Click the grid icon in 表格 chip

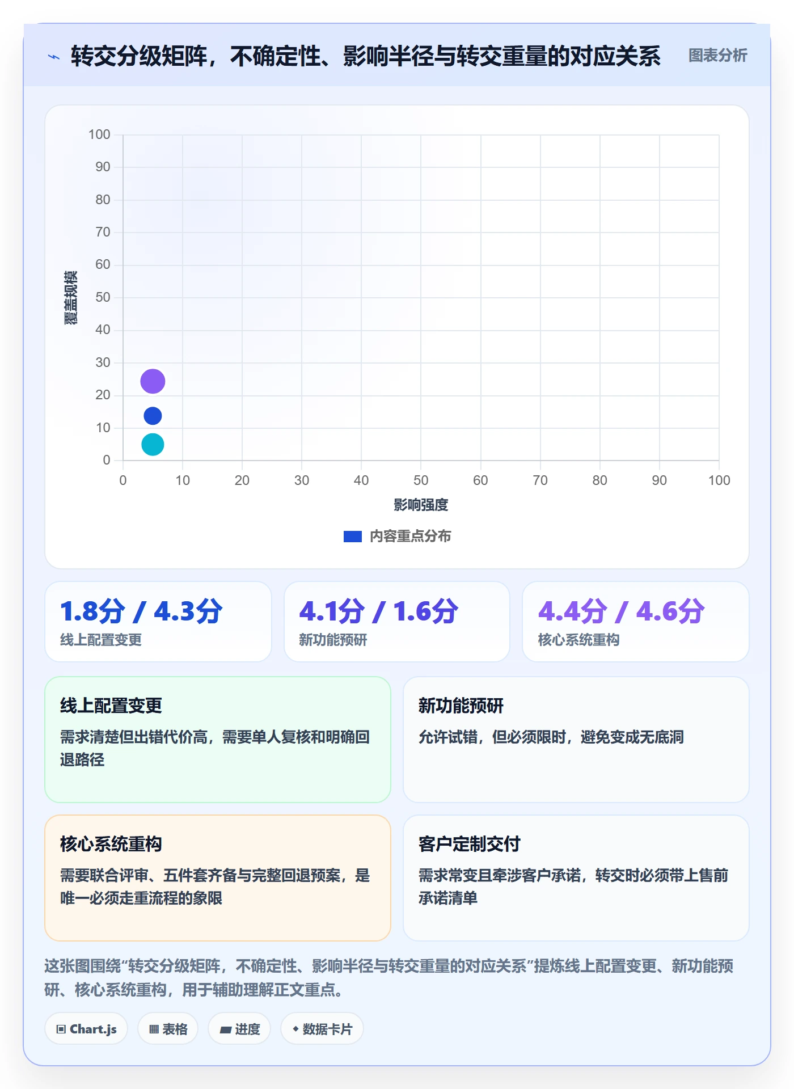[x=154, y=1029]
